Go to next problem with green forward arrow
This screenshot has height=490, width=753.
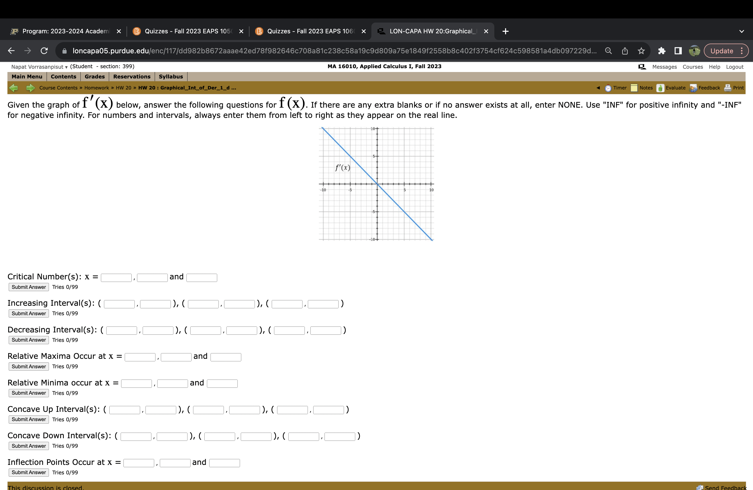[30, 88]
